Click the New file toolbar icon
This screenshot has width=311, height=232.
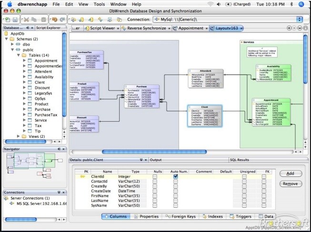[x=8, y=19]
